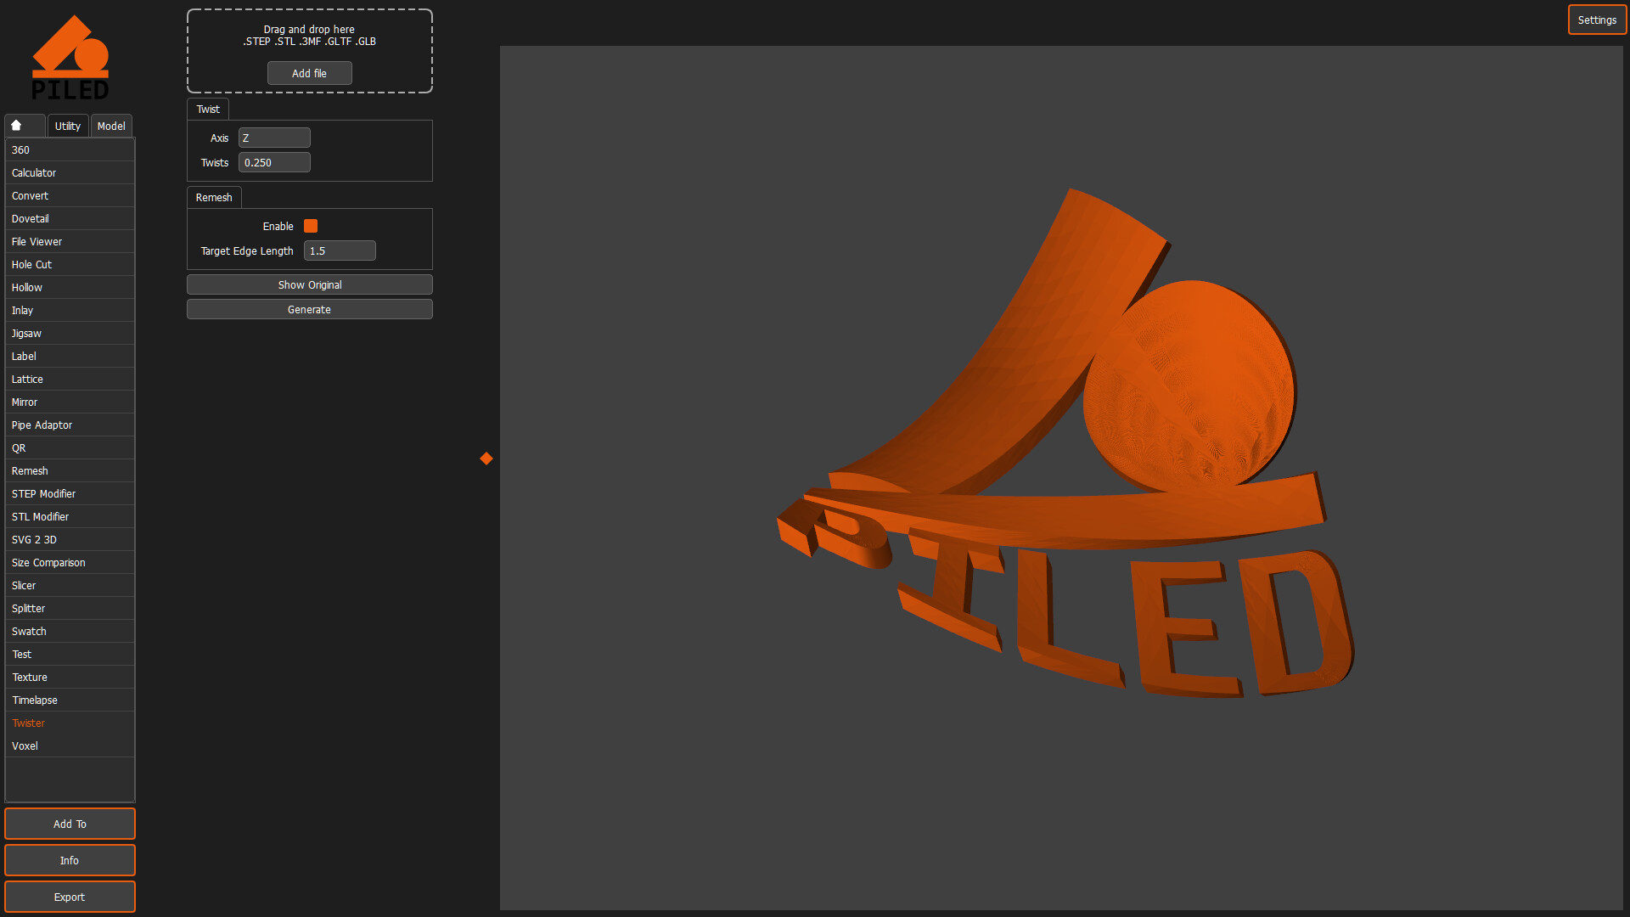Click the orange diamond panel handle
This screenshot has width=1630, height=917.
pyautogui.click(x=486, y=458)
